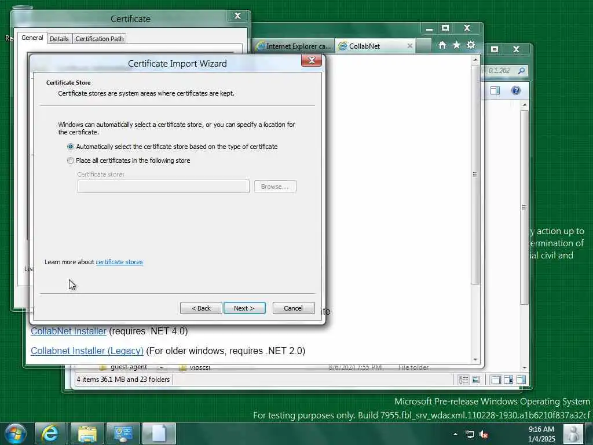
Task: Minimize the Internet Explorer window
Action: point(429,28)
